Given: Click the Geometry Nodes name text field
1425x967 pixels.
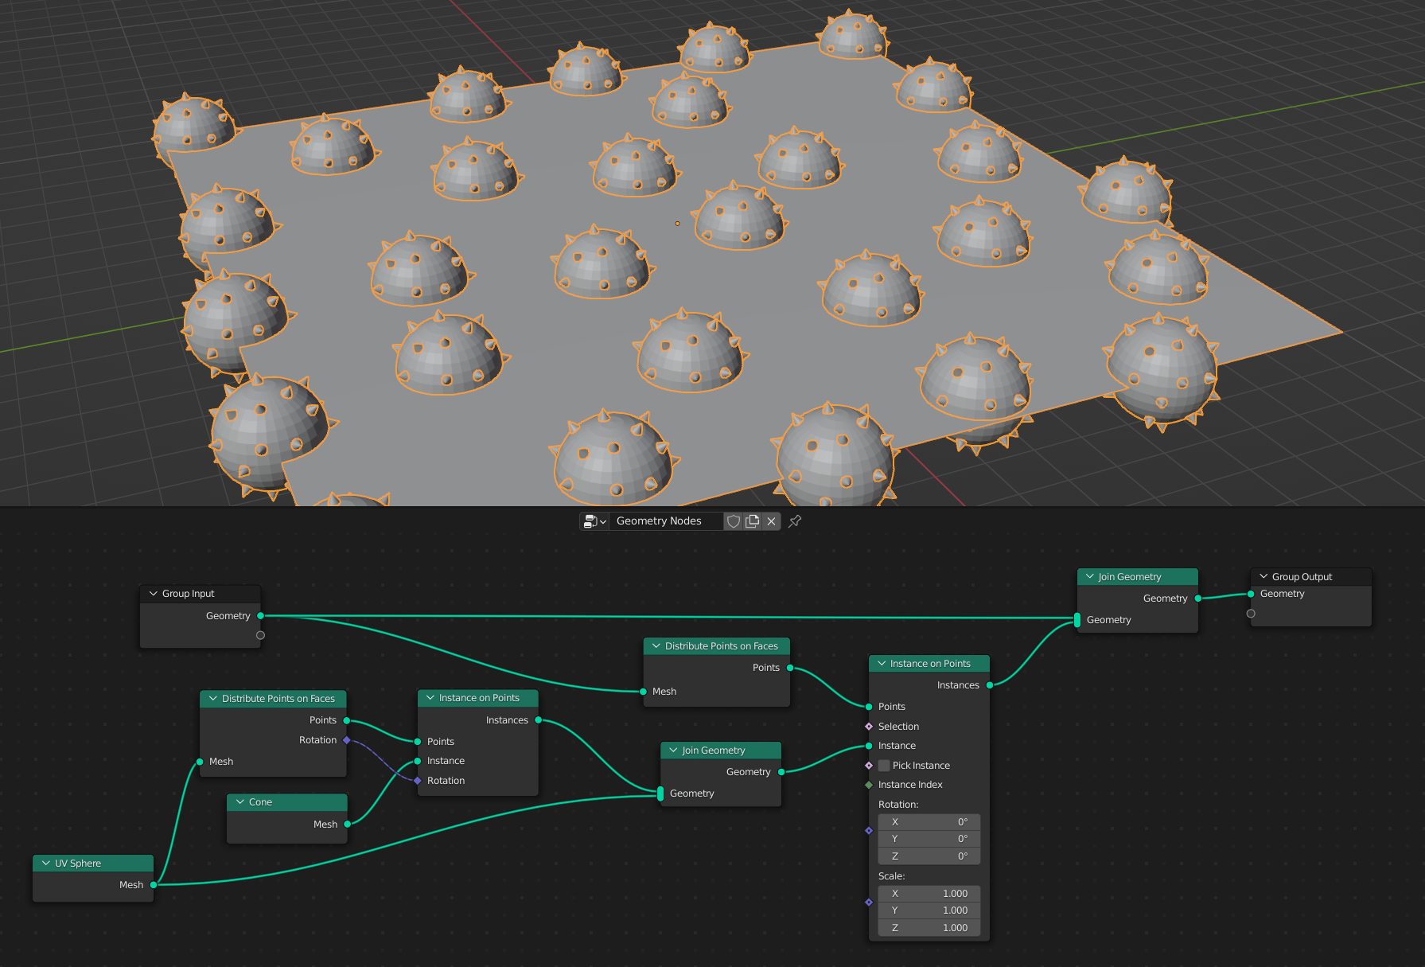Looking at the screenshot, I should (x=666, y=521).
